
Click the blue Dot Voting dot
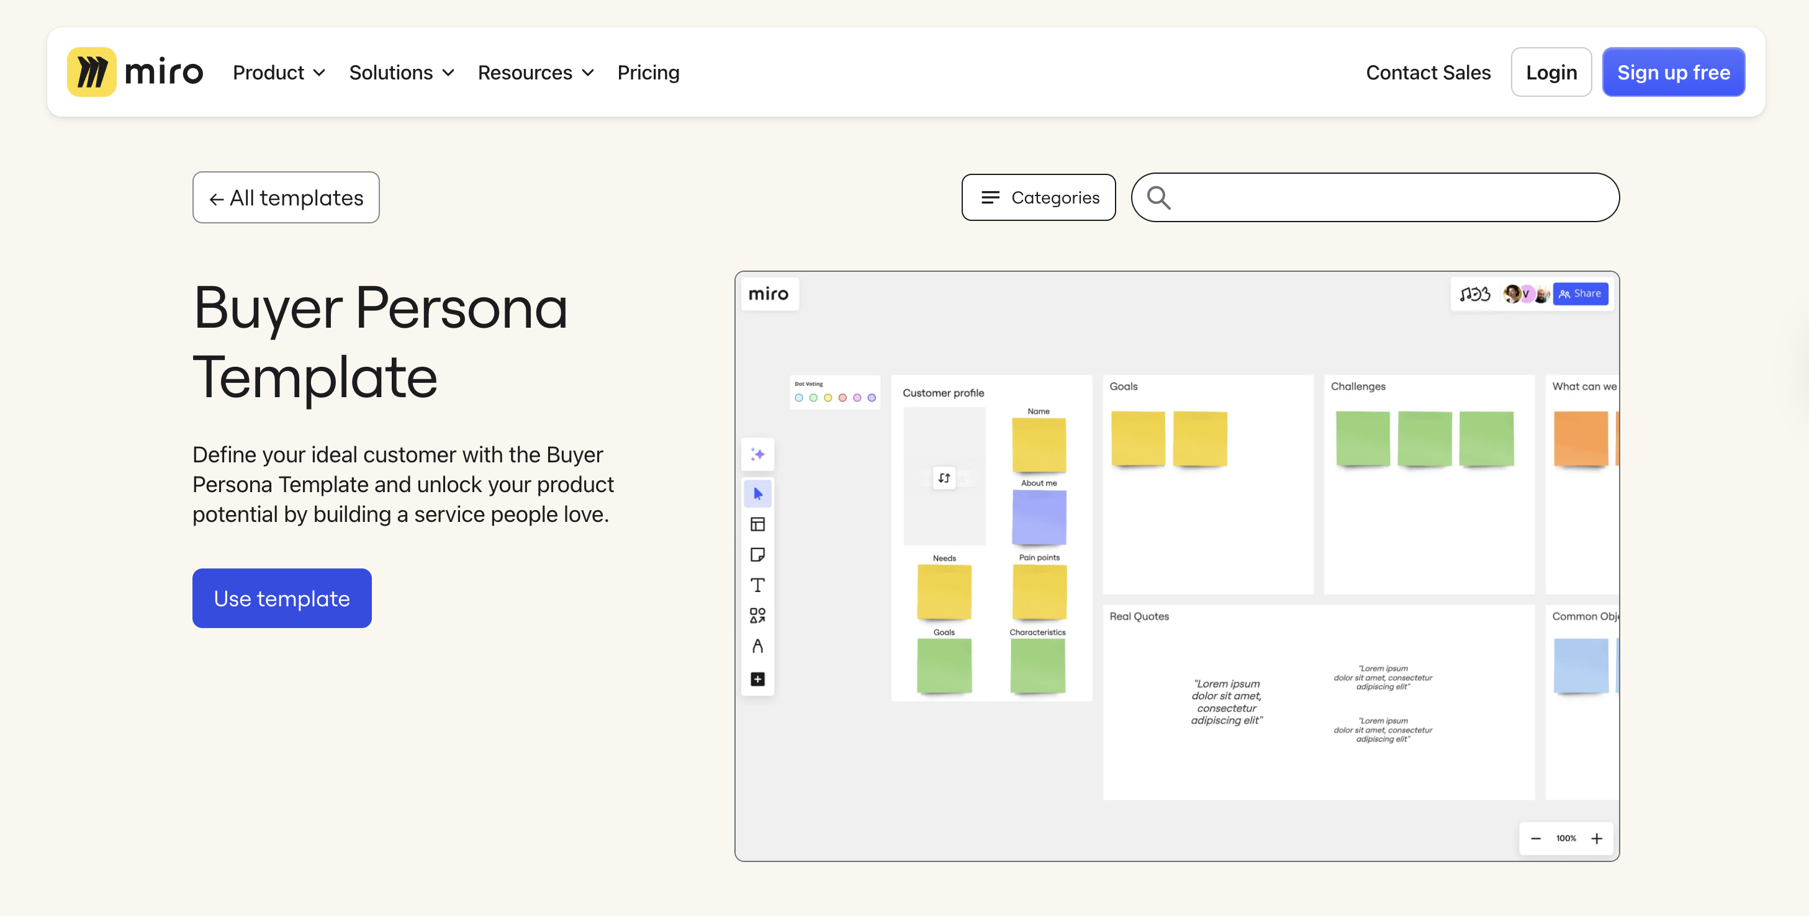coord(798,398)
